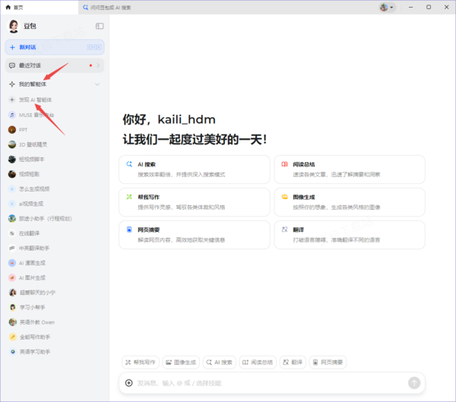The image size is (456, 402).
Task: Click the 图像生成 chip above the input
Action: point(180,362)
